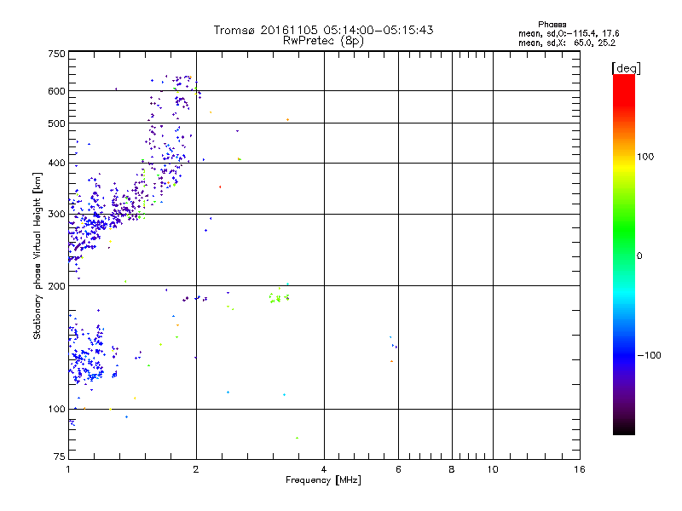Pick the green zero-degree band on colorbar
Viewport: 682px width, 511px height.
[x=623, y=255]
